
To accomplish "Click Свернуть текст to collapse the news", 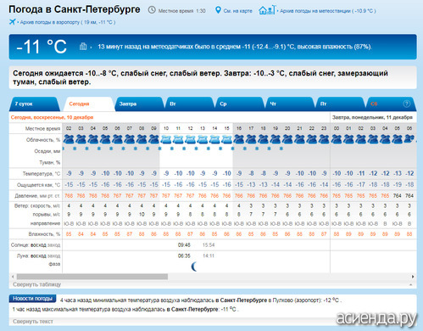I will pos(33,322).
